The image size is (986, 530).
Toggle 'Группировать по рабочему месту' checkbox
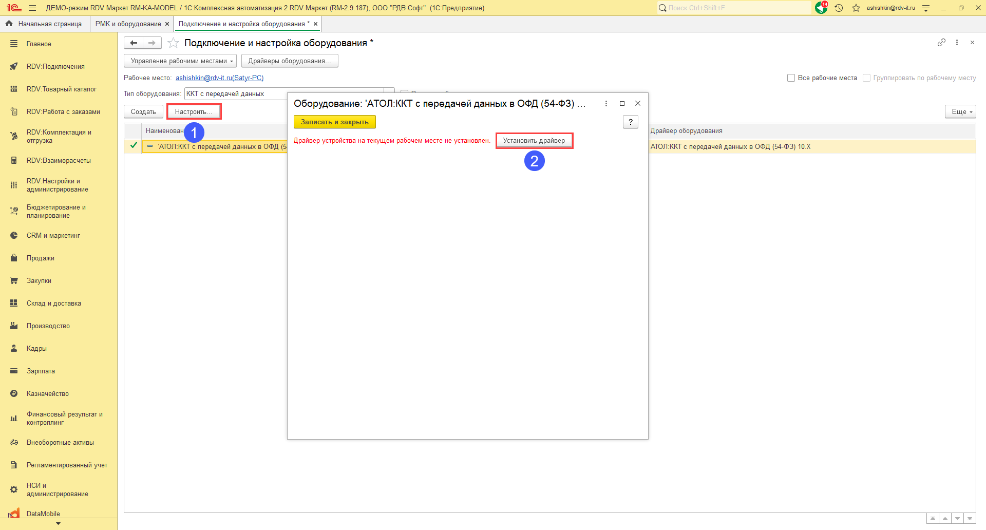click(866, 78)
